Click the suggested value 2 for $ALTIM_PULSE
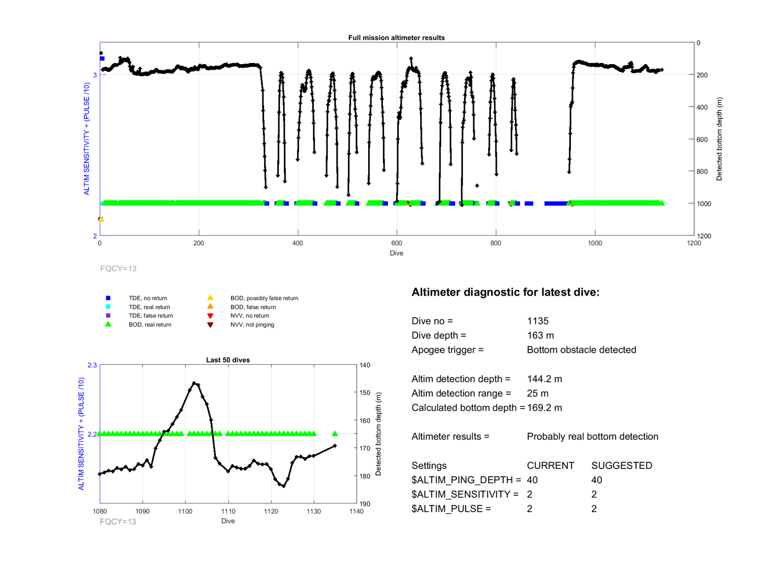 point(594,508)
